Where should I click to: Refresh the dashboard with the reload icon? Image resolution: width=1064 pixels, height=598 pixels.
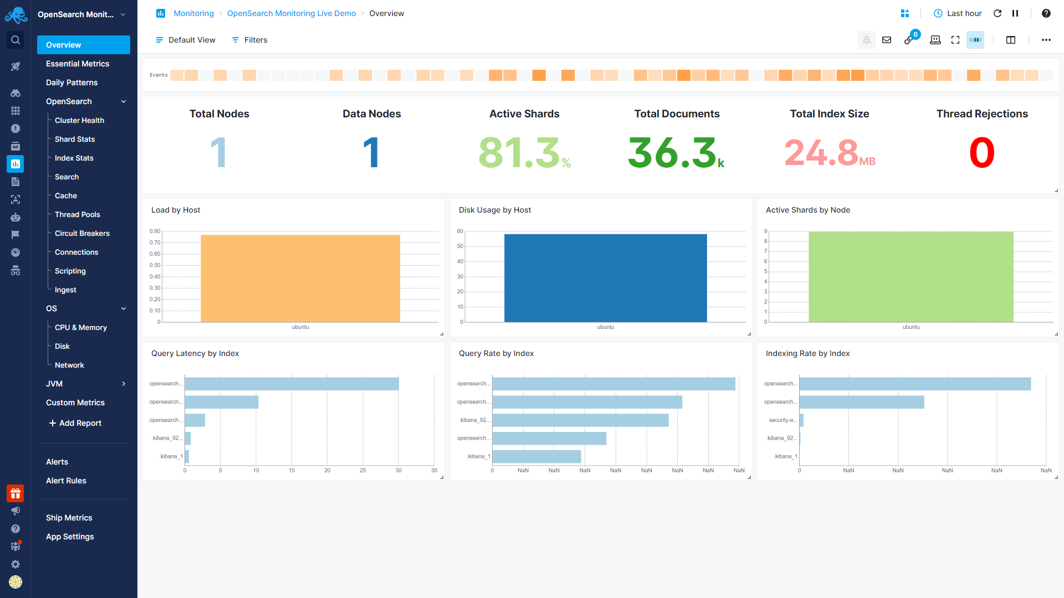pos(998,13)
